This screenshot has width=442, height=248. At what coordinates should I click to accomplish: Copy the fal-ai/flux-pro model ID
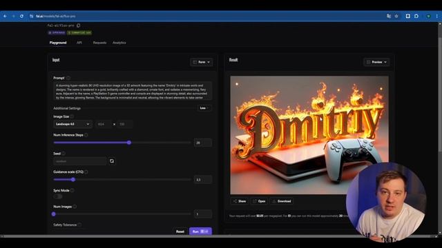pos(78,25)
